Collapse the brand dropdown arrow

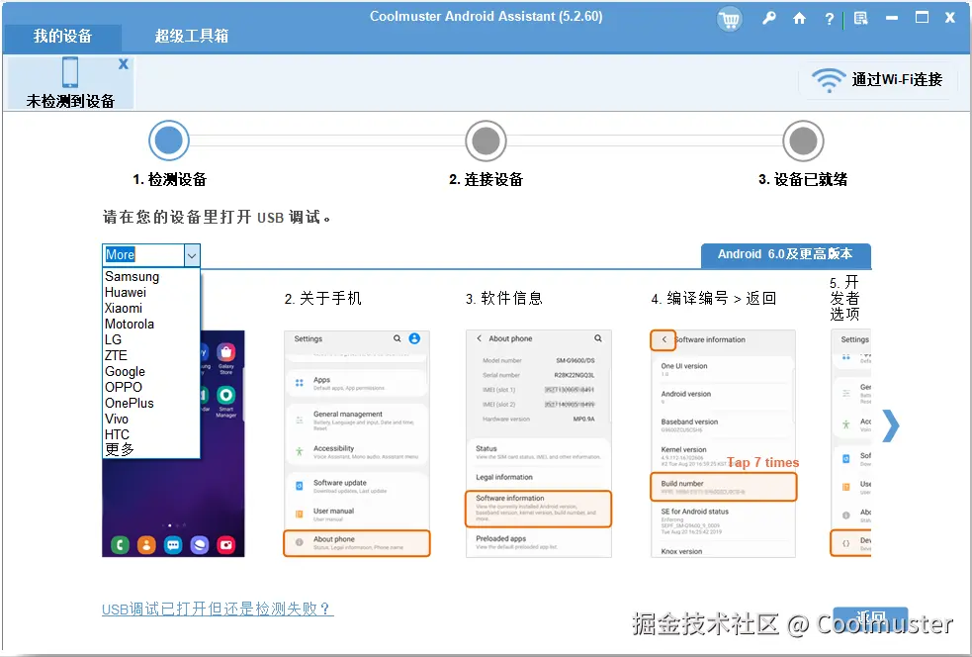(x=192, y=255)
